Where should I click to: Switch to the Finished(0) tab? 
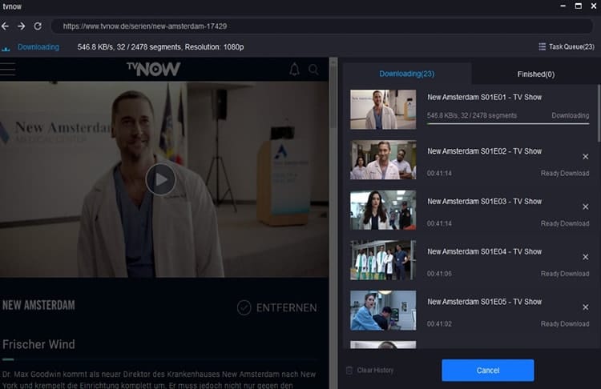pyautogui.click(x=536, y=74)
